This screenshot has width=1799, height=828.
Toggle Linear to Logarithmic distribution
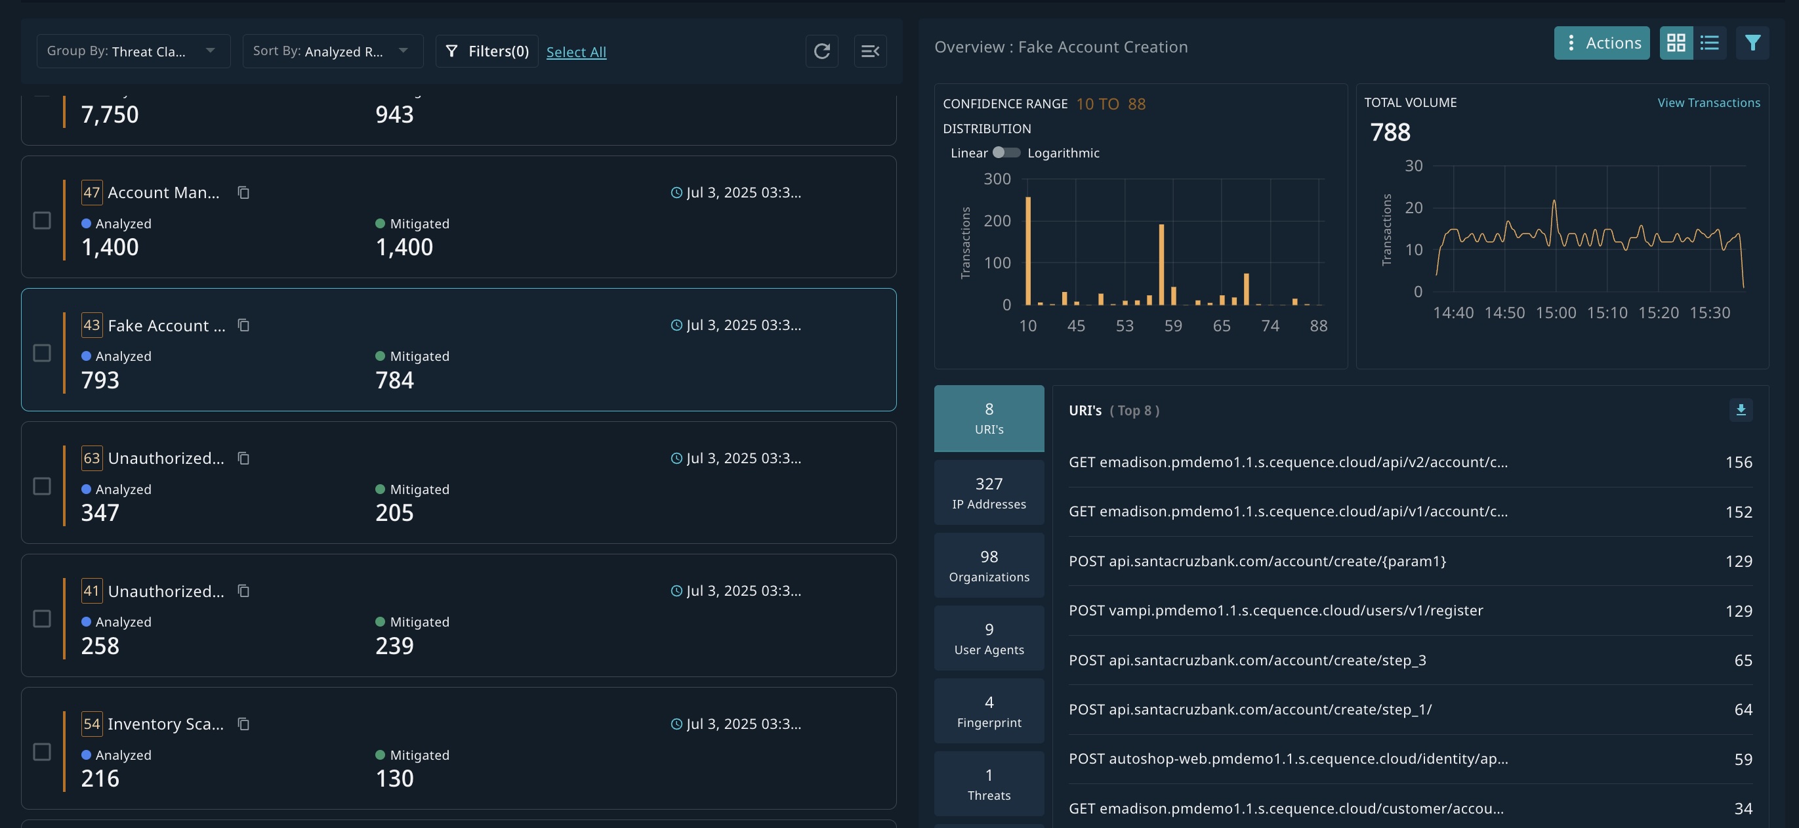[x=1006, y=152]
